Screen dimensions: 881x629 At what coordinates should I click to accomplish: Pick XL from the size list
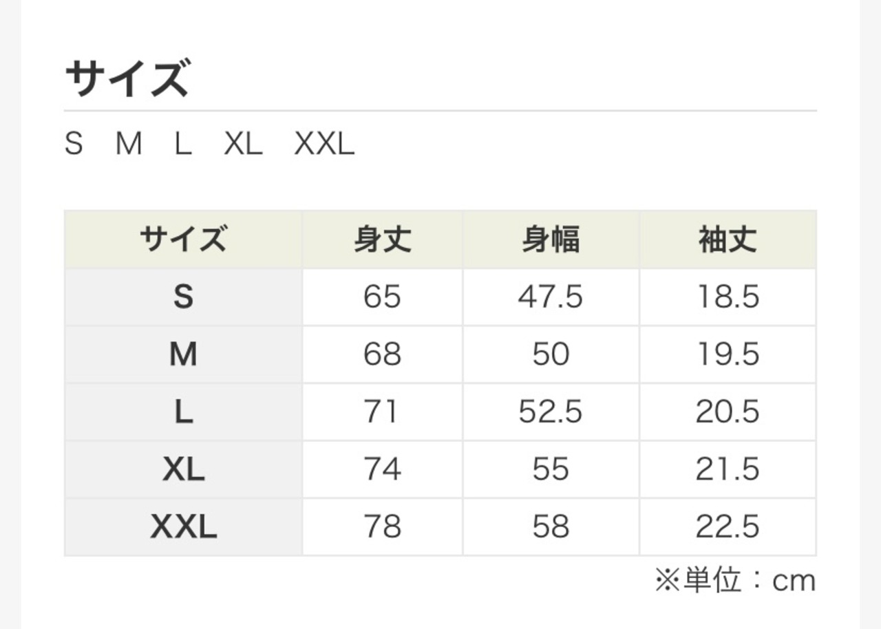(243, 145)
